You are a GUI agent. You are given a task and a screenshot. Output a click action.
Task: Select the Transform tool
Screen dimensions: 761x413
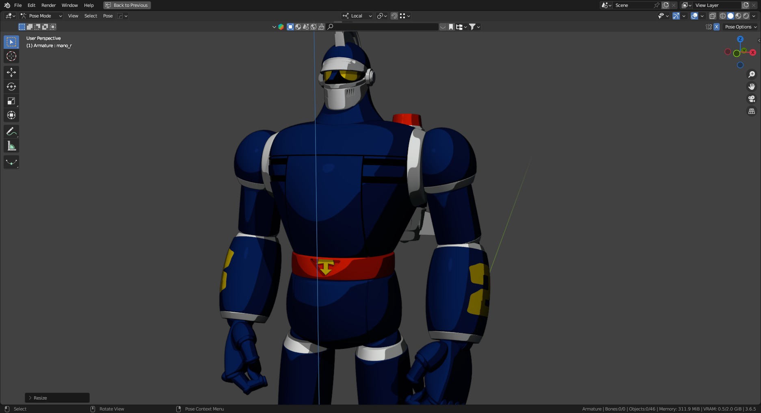pyautogui.click(x=11, y=115)
